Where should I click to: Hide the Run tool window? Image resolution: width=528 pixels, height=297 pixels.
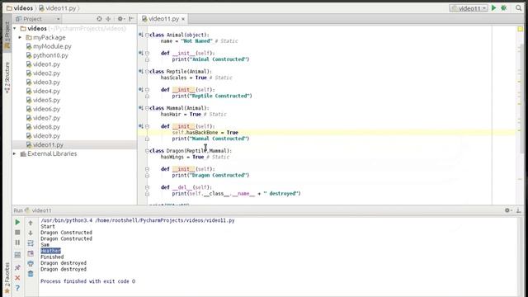[x=519, y=210]
